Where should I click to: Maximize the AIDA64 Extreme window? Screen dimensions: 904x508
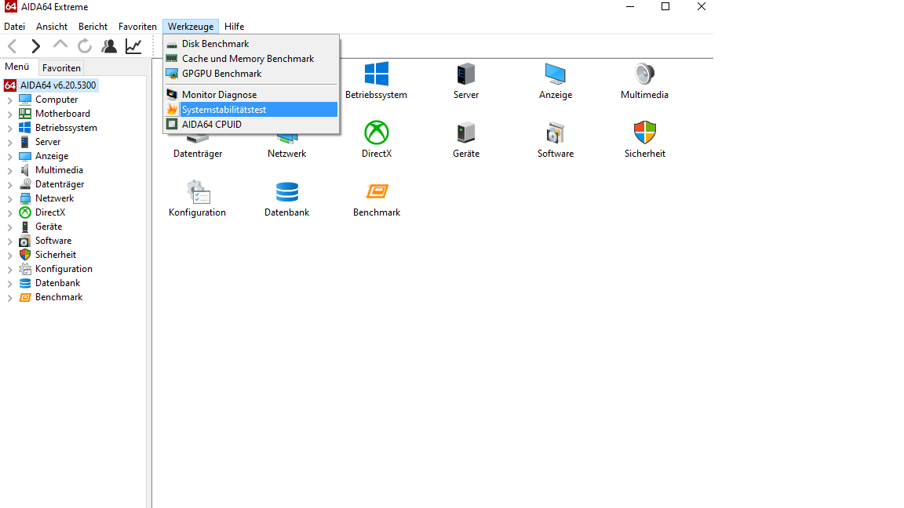click(665, 6)
